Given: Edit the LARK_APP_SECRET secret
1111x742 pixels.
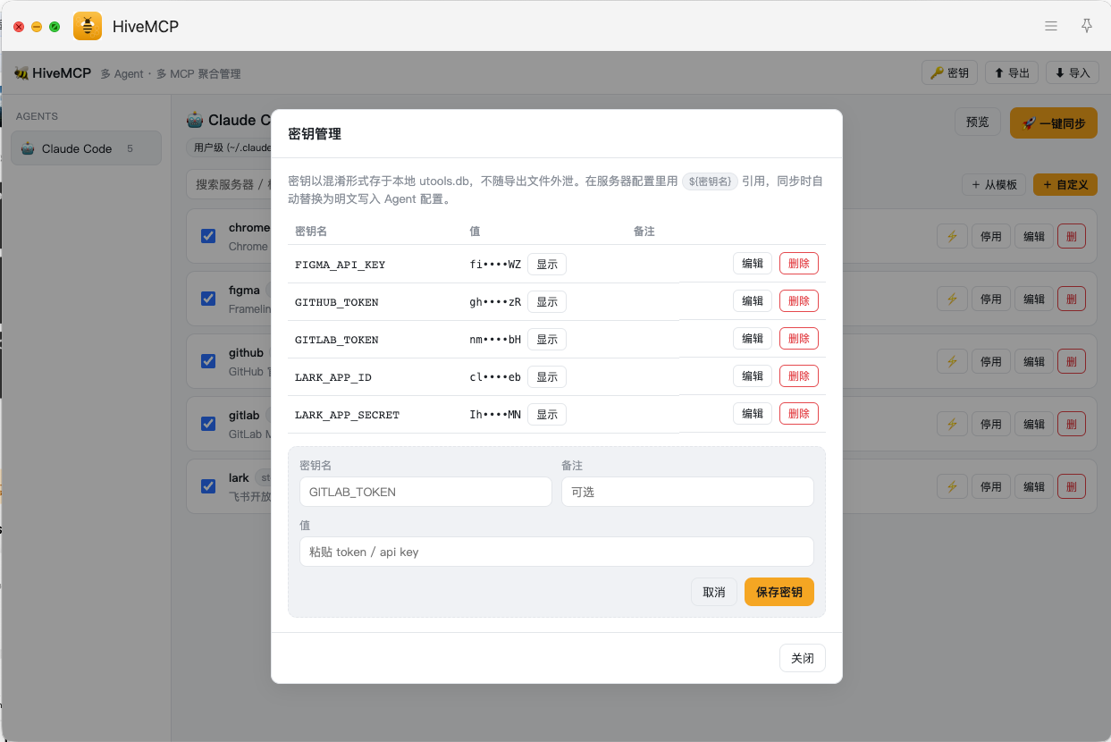Looking at the screenshot, I should click(753, 414).
